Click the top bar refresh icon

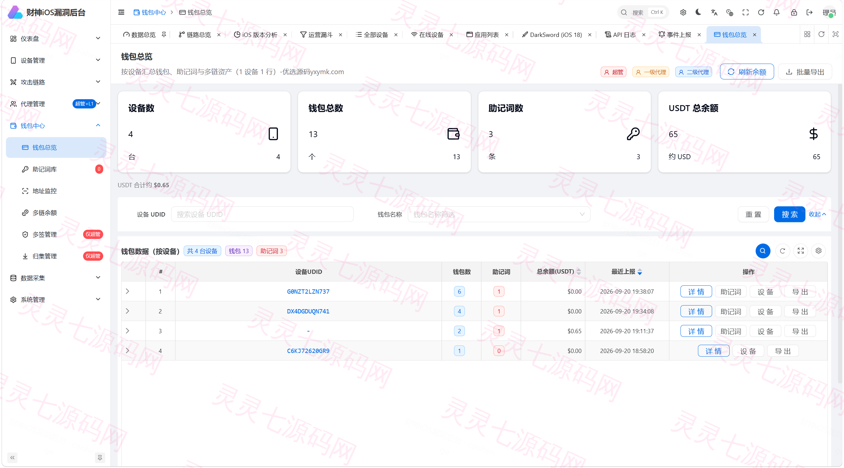tap(761, 12)
